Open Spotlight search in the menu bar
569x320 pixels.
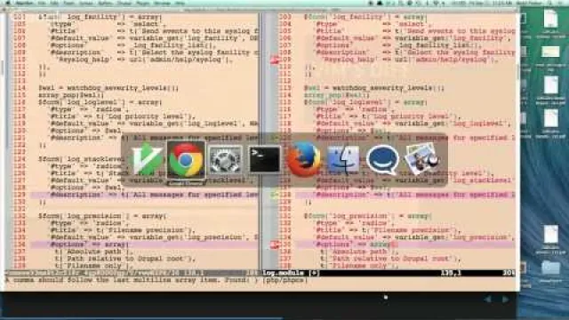point(550,3)
